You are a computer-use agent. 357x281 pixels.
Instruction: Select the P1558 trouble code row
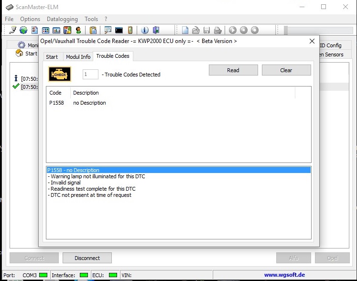[56, 103]
